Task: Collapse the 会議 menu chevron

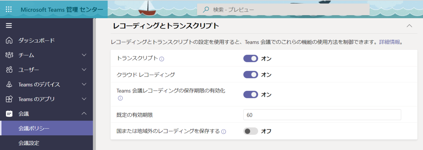Action: [x=84, y=114]
